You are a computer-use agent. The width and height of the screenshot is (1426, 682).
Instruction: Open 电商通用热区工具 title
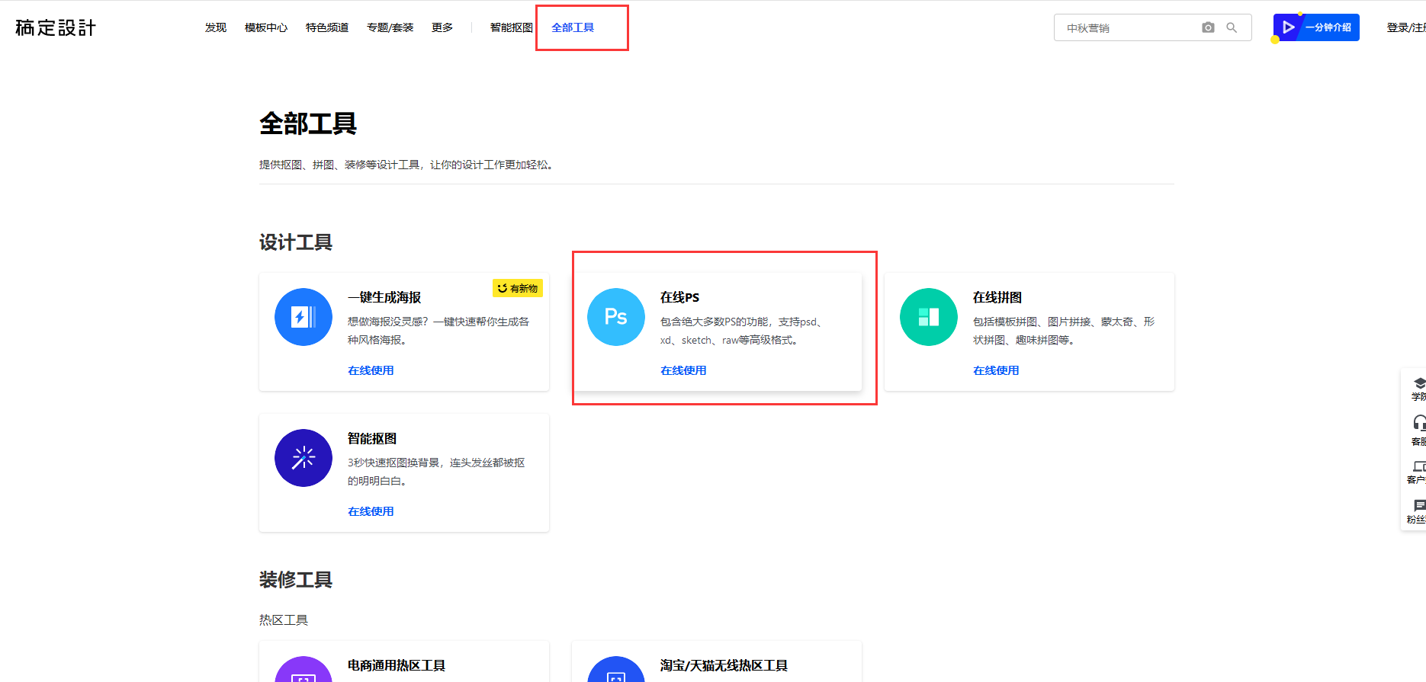coord(397,665)
